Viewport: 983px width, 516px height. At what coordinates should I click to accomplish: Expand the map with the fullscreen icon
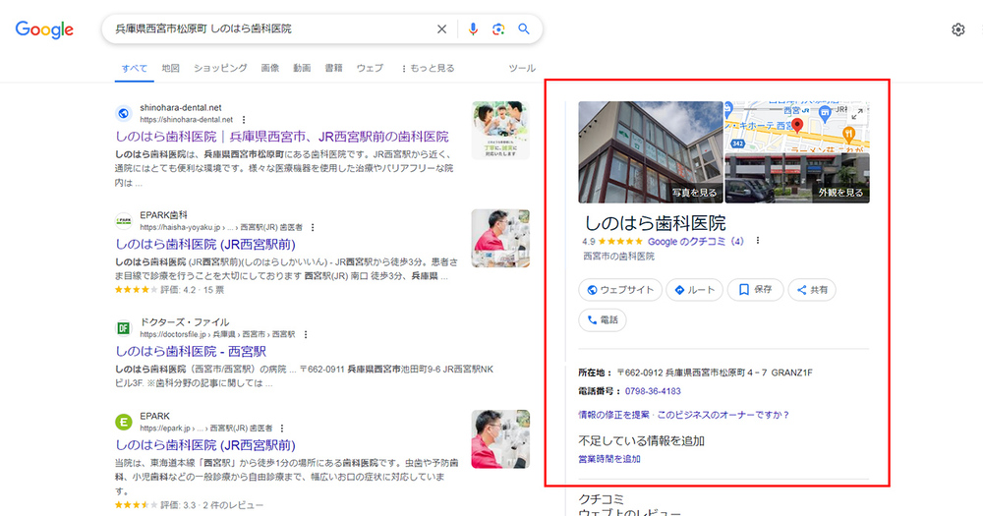(856, 114)
